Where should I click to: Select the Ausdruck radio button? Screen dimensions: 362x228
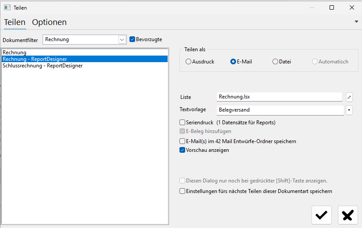click(x=188, y=62)
